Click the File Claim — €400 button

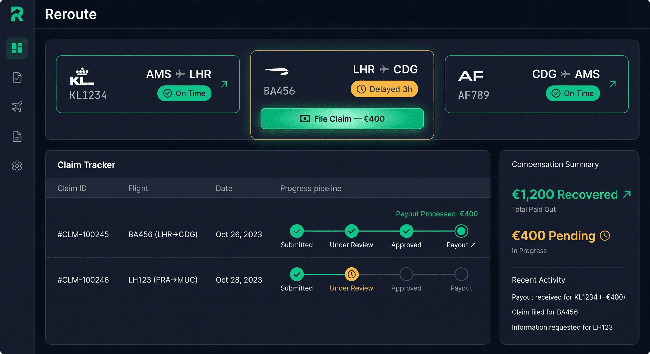coord(342,119)
